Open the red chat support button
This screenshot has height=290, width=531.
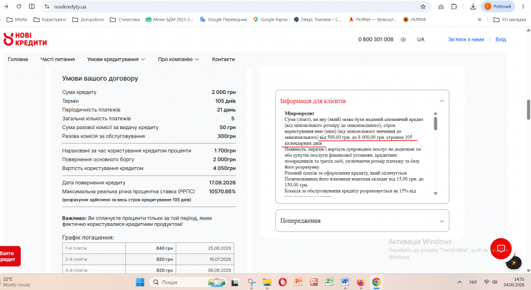pos(501,249)
